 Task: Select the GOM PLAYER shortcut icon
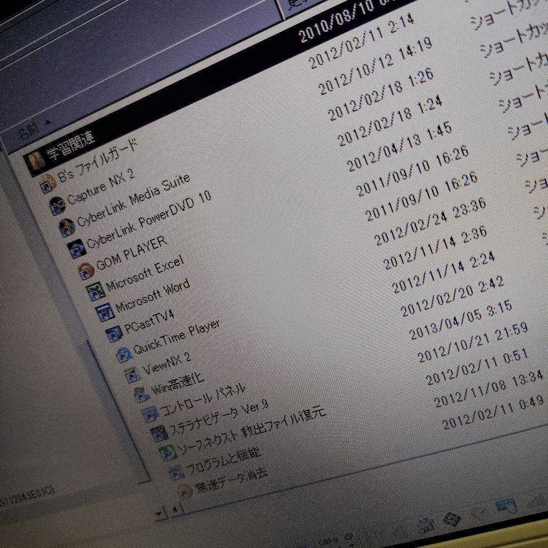(x=85, y=270)
